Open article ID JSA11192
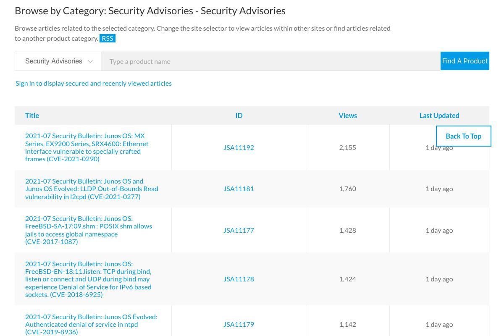 click(239, 147)
